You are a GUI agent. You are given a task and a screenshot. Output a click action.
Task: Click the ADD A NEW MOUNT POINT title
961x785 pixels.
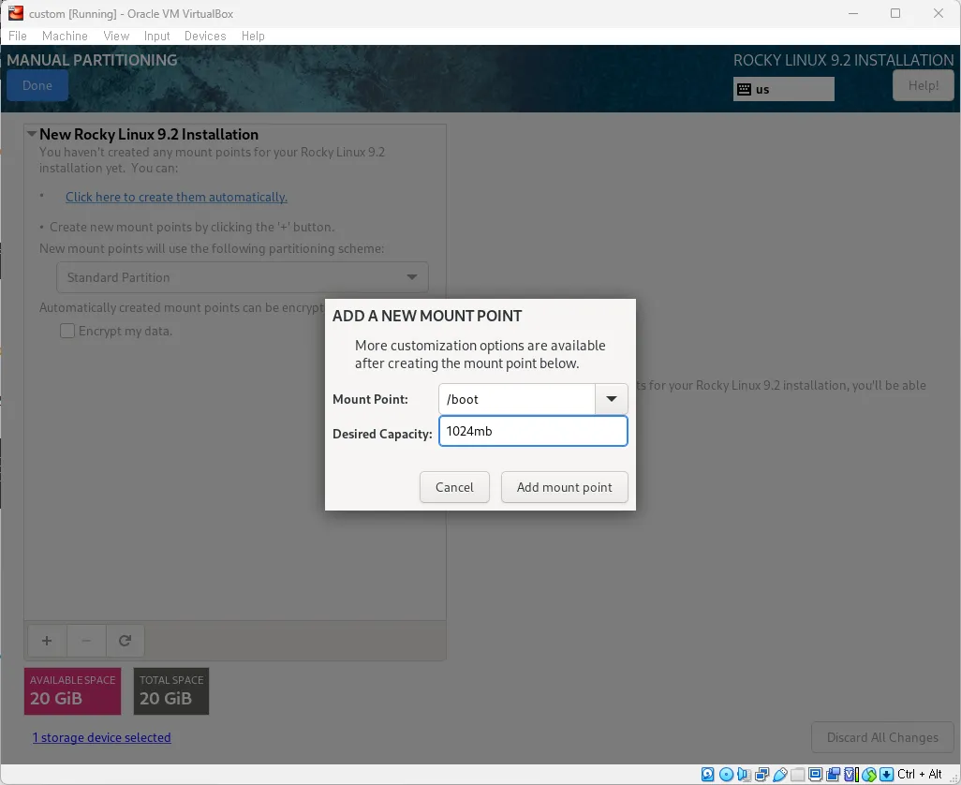click(x=427, y=316)
